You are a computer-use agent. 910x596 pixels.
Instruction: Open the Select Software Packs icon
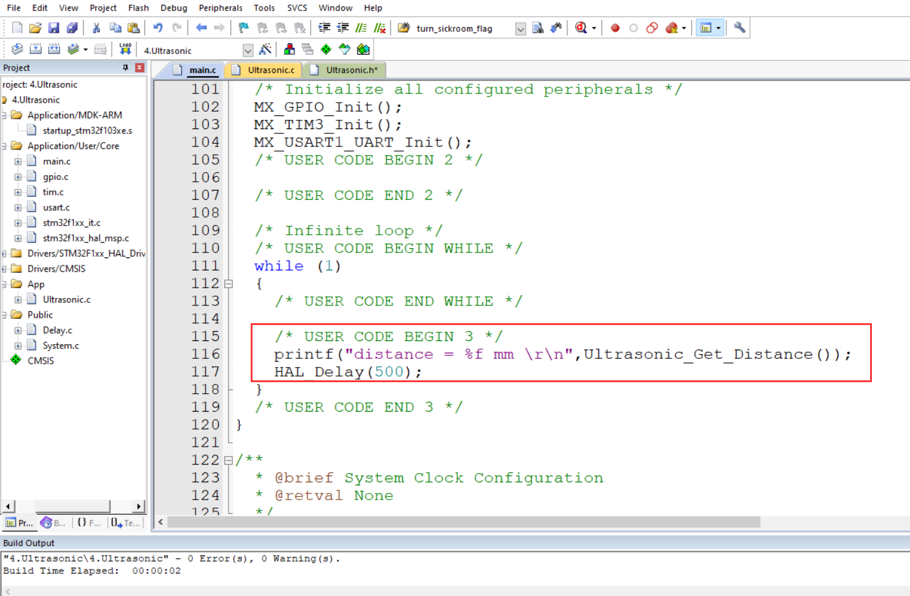[345, 49]
